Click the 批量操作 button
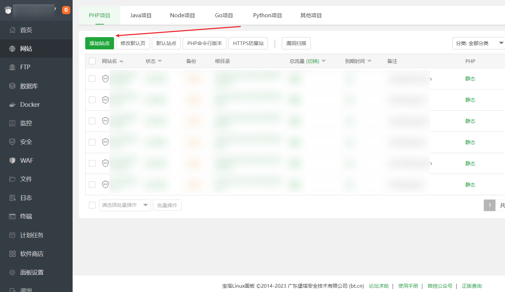The width and height of the screenshot is (505, 292). (167, 205)
